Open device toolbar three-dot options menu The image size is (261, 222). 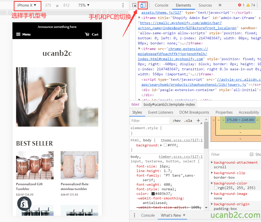(x=123, y=5)
